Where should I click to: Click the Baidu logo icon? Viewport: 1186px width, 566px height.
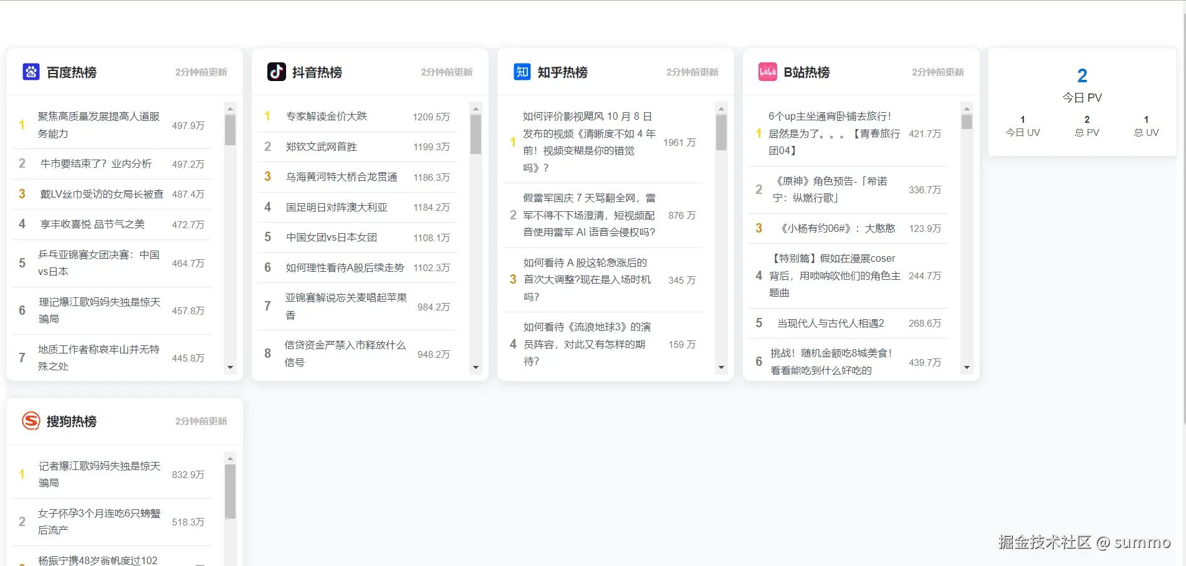31,72
